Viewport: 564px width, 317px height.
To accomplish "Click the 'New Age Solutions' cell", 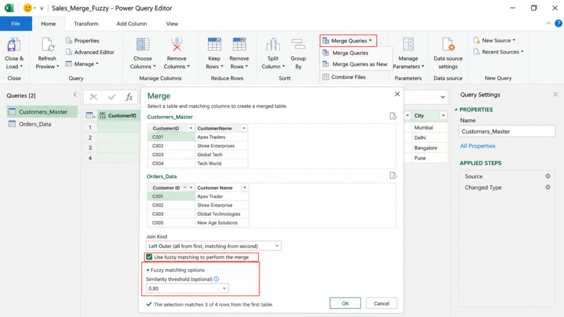I will tap(221, 222).
